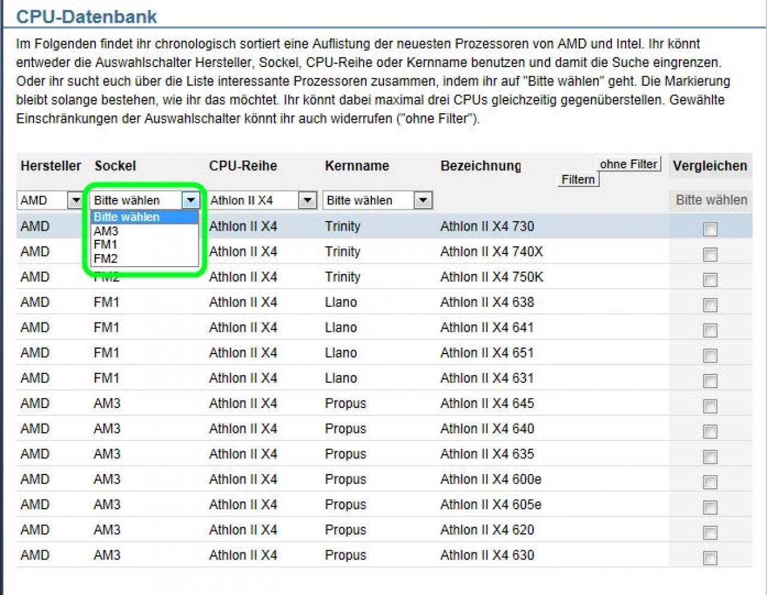
Task: Select the 'Athlon II X4 750K' designation text
Action: click(x=492, y=277)
